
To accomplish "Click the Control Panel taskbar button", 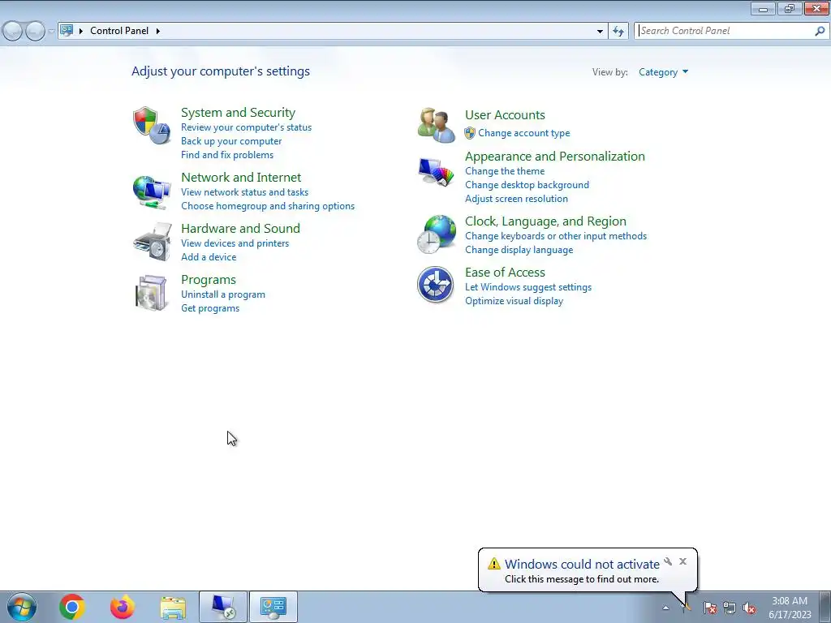I will coord(273,607).
